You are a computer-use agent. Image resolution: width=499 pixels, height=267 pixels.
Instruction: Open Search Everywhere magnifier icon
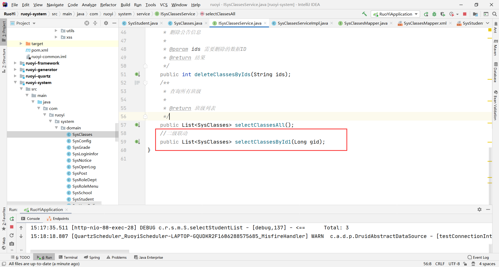click(x=495, y=14)
